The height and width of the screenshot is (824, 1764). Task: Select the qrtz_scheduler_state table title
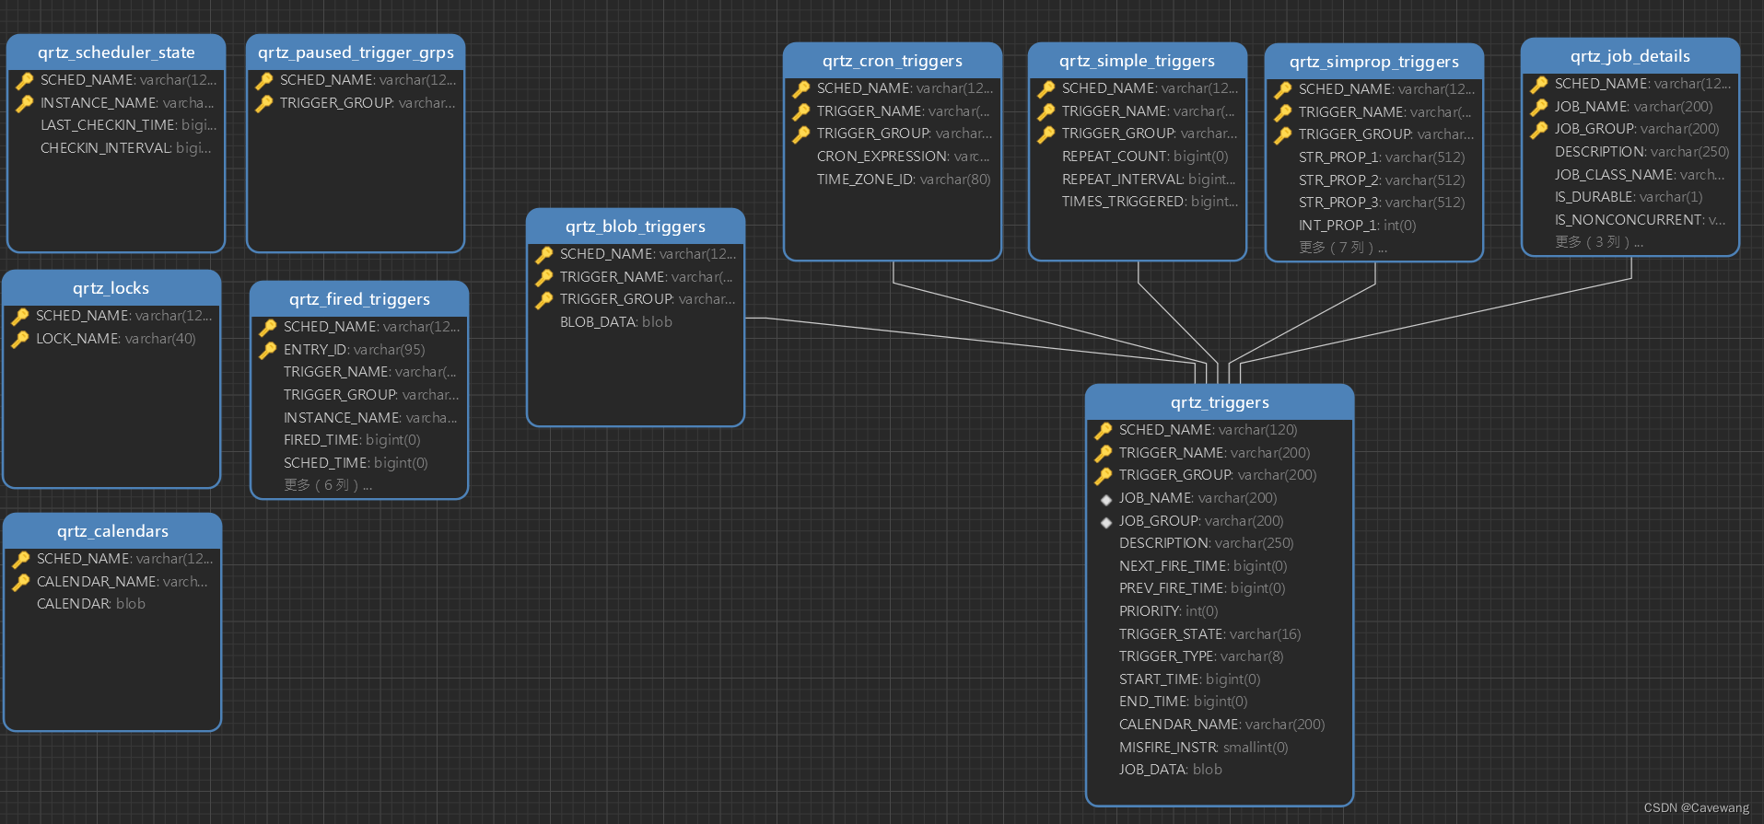(116, 52)
